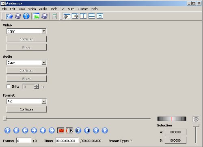Go to the first frame

(96, 130)
